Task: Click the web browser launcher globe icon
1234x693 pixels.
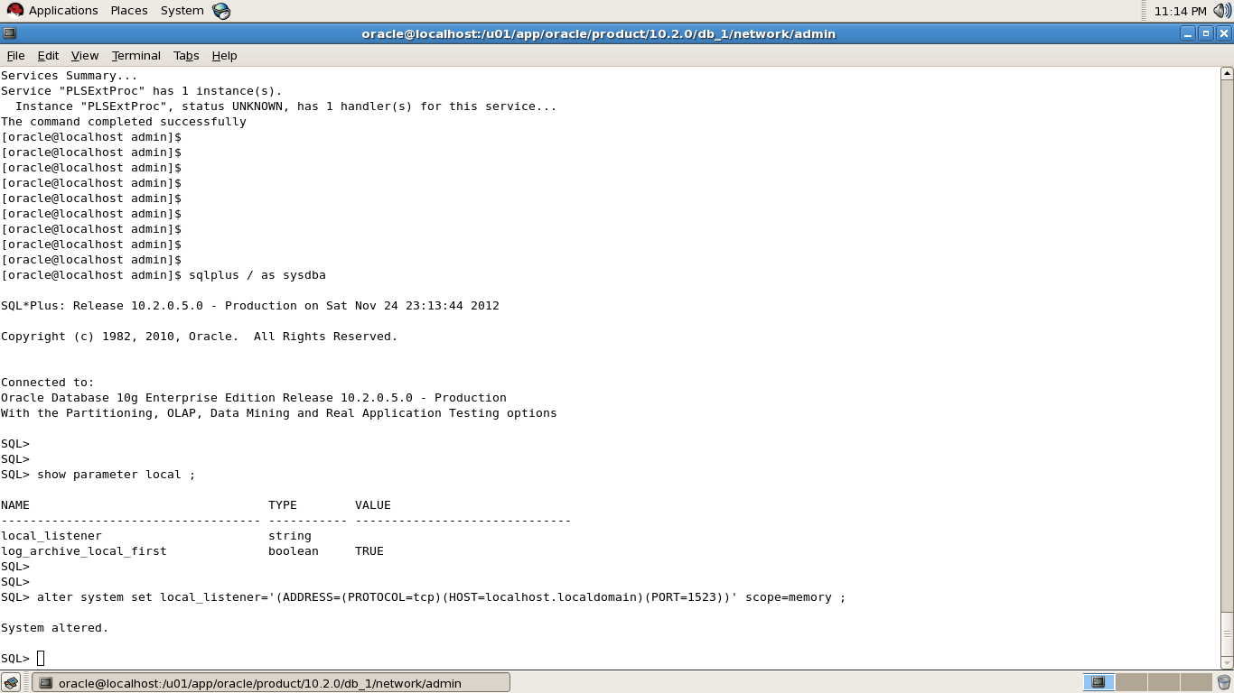Action: (x=221, y=11)
